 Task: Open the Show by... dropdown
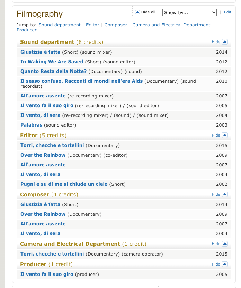click(x=189, y=12)
